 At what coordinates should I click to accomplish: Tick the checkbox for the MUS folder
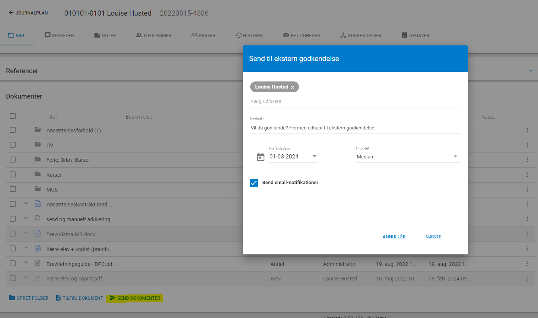point(13,189)
